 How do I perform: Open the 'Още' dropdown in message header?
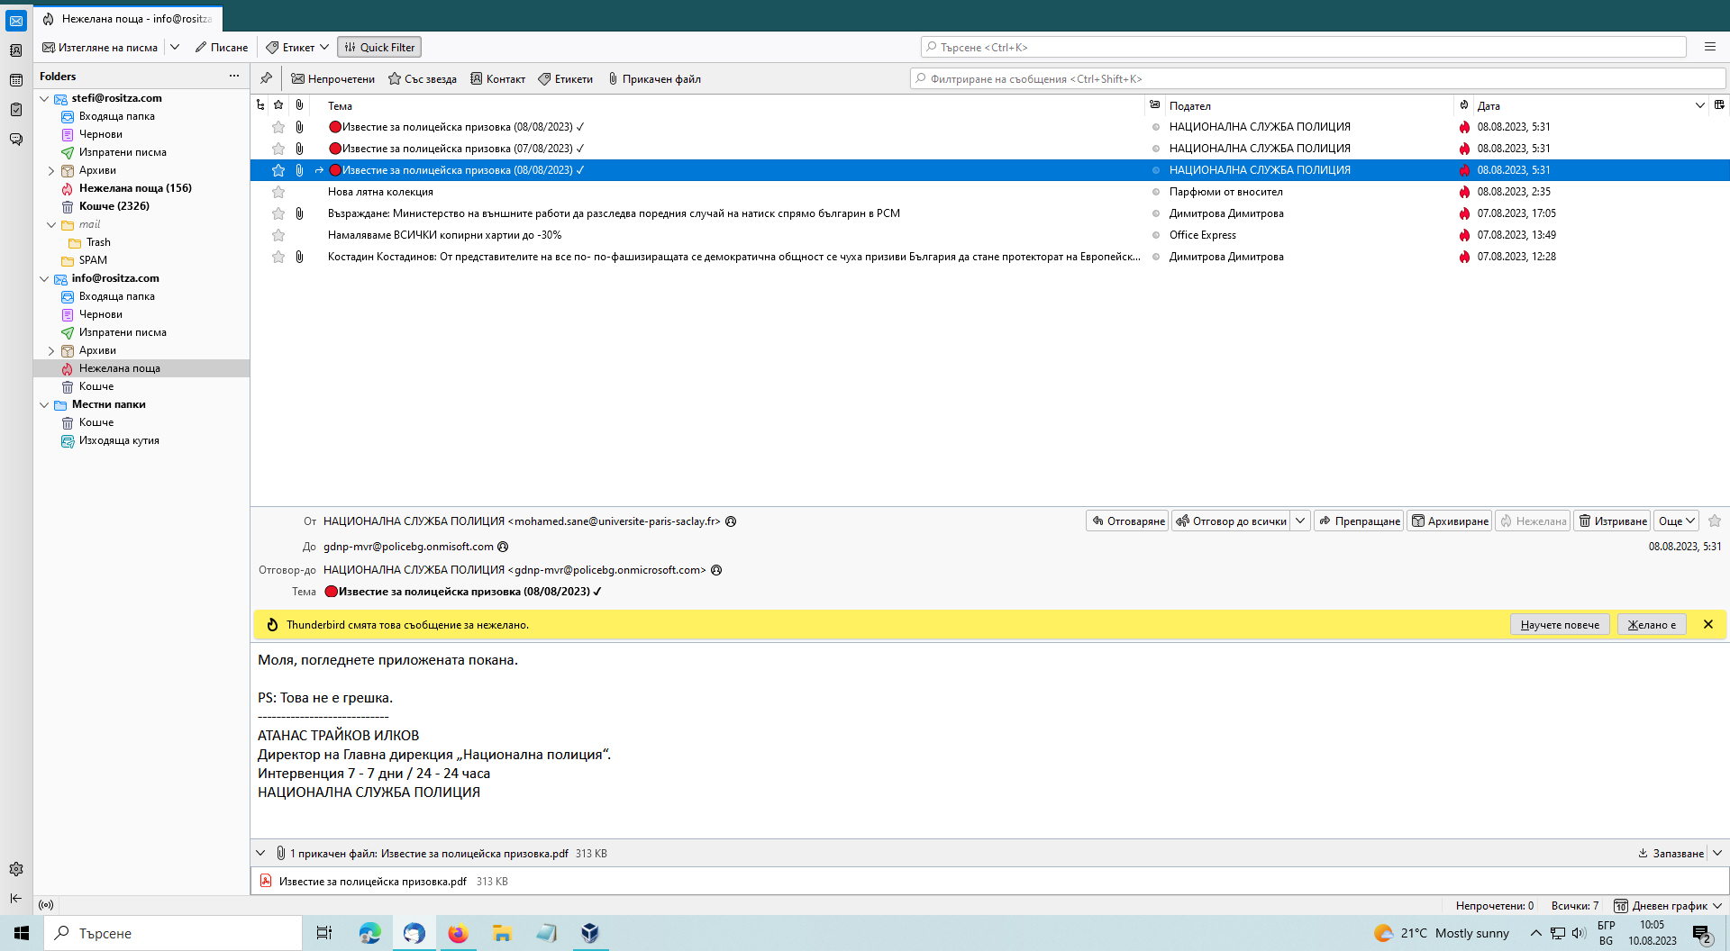[1676, 521]
